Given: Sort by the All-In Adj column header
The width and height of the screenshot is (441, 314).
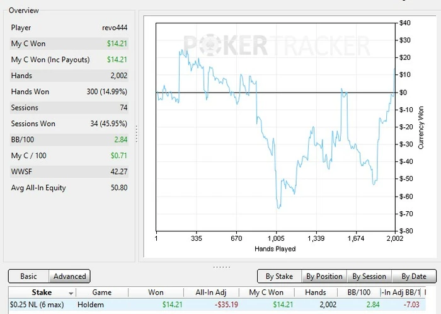Looking at the screenshot, I should [x=211, y=293].
